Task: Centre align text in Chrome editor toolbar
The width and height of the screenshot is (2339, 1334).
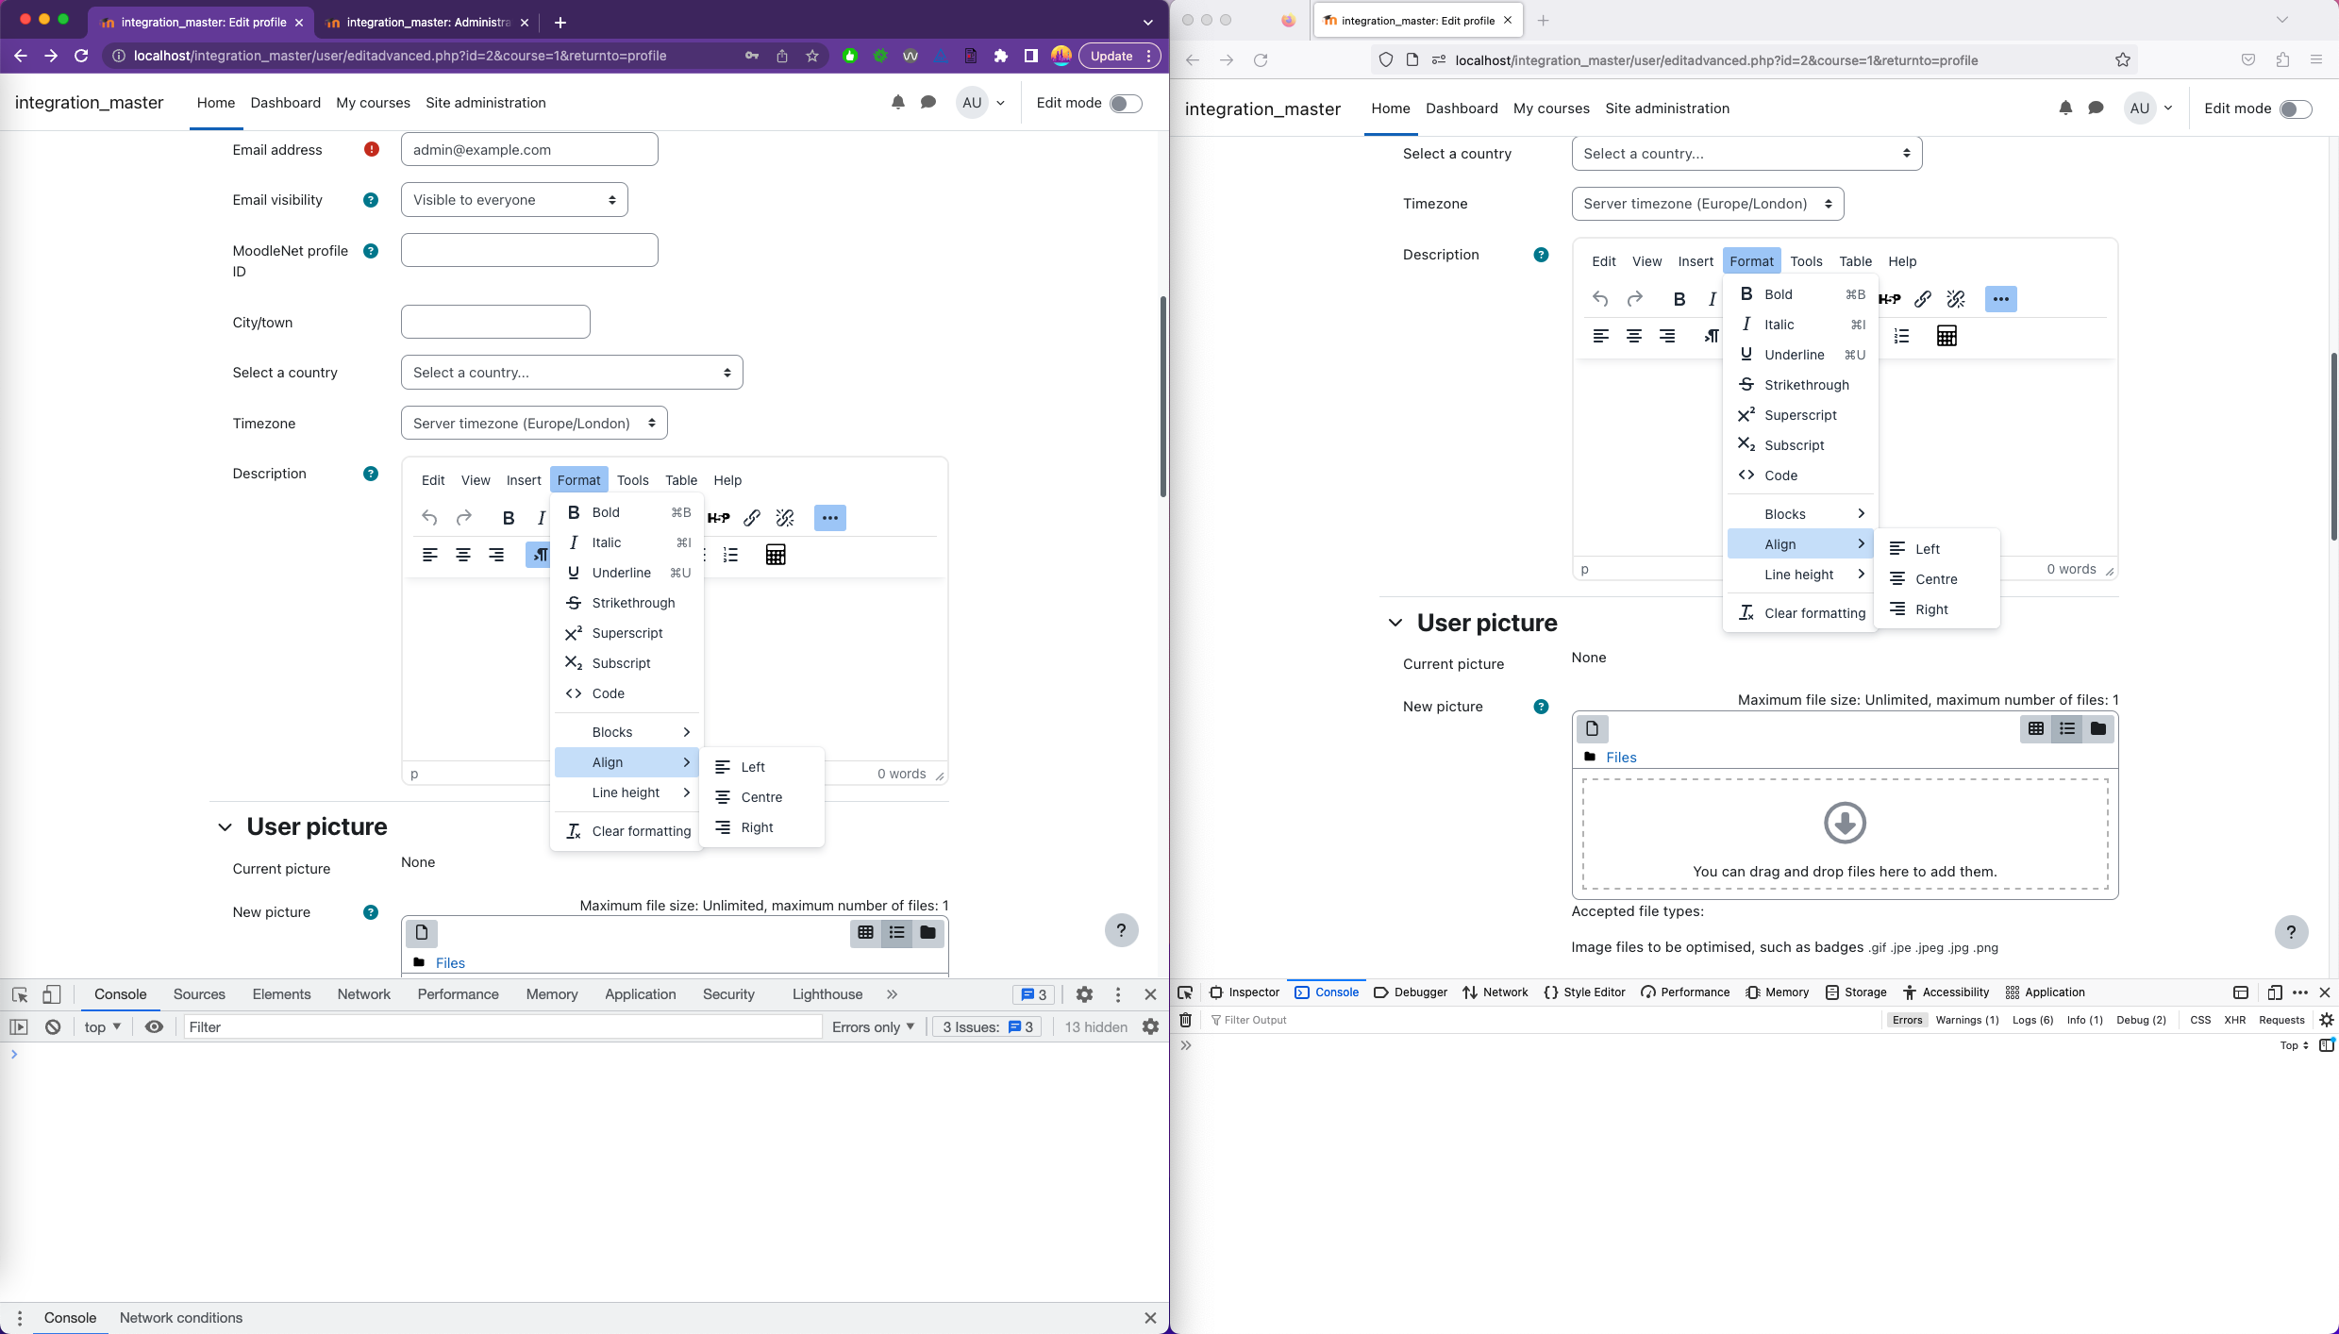Action: point(463,555)
